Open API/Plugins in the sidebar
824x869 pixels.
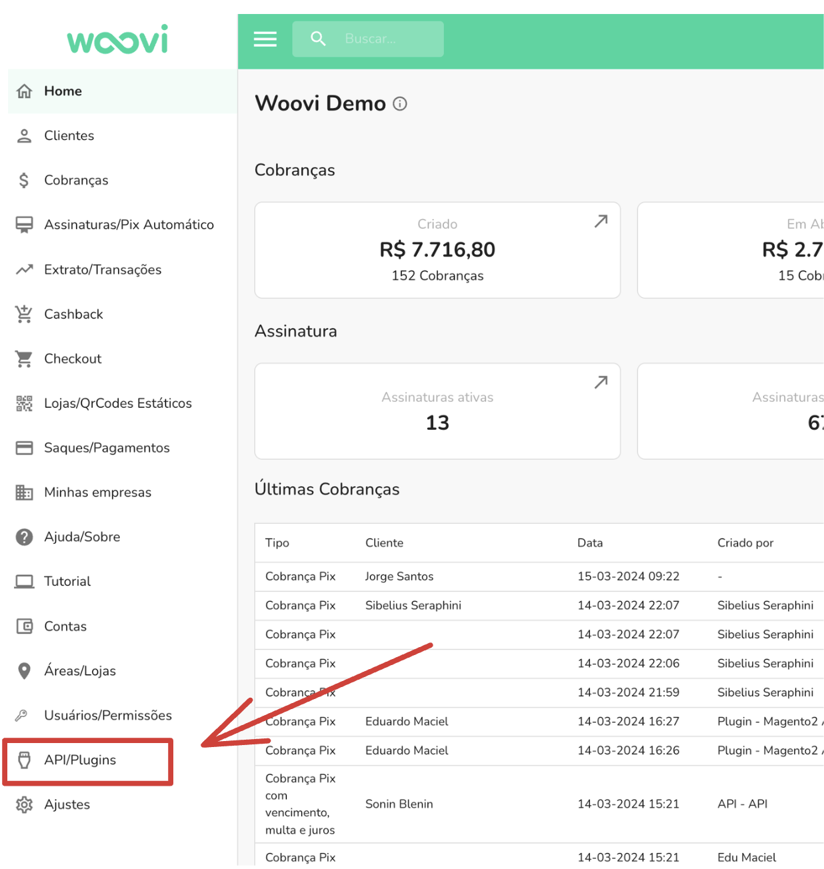pos(80,760)
